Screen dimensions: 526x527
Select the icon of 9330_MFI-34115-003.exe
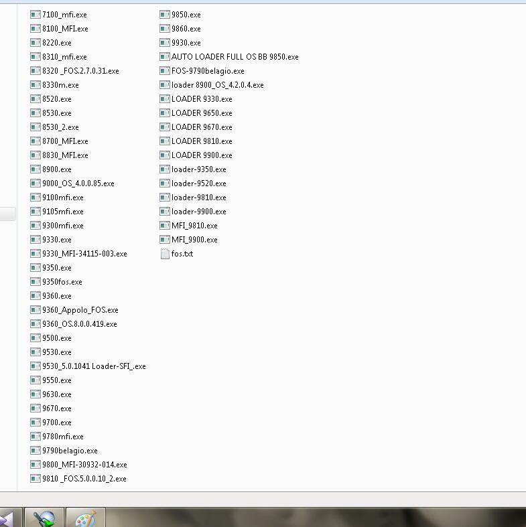pos(36,254)
